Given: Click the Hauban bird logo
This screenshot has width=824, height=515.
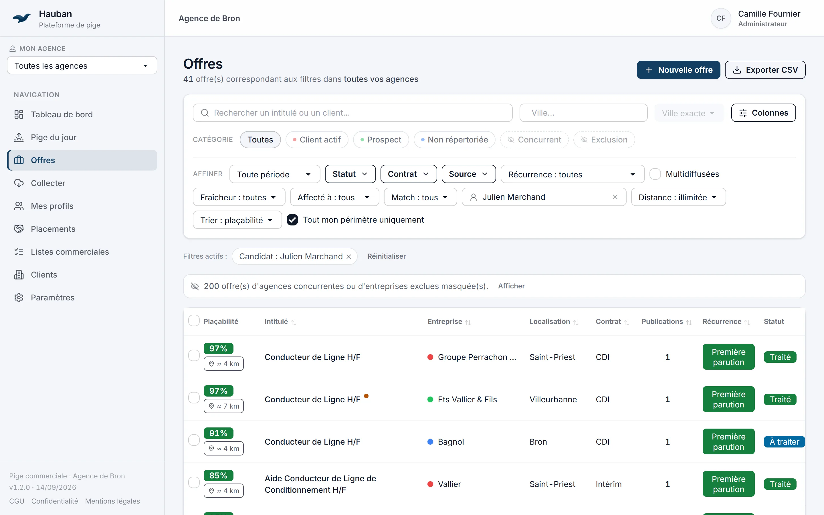Looking at the screenshot, I should pos(22,18).
